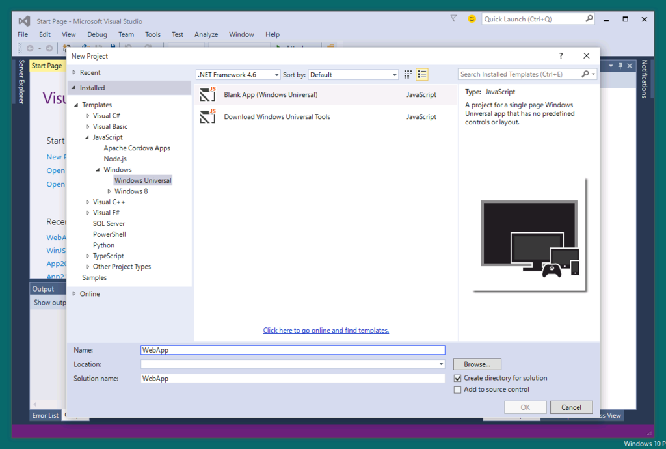
Task: Collapse the Windows node under JavaScript
Action: (98, 169)
